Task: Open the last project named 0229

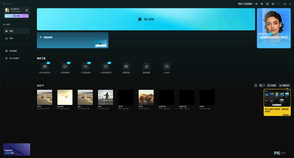Action: [x=207, y=97]
